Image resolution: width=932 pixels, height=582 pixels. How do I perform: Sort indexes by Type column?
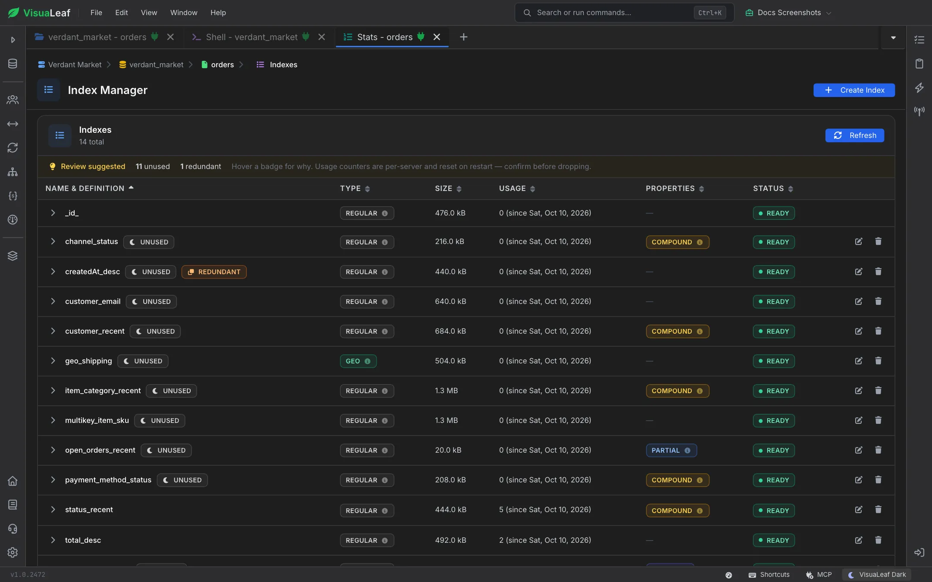tap(355, 188)
